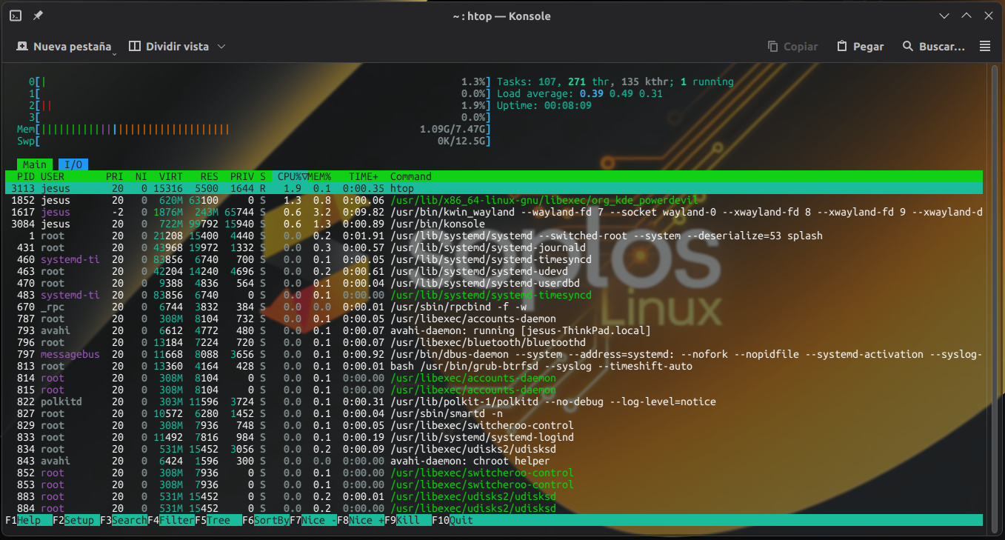This screenshot has height=540, width=1005.
Task: Select the rpcbind -f -w process row
Action: 494,307
